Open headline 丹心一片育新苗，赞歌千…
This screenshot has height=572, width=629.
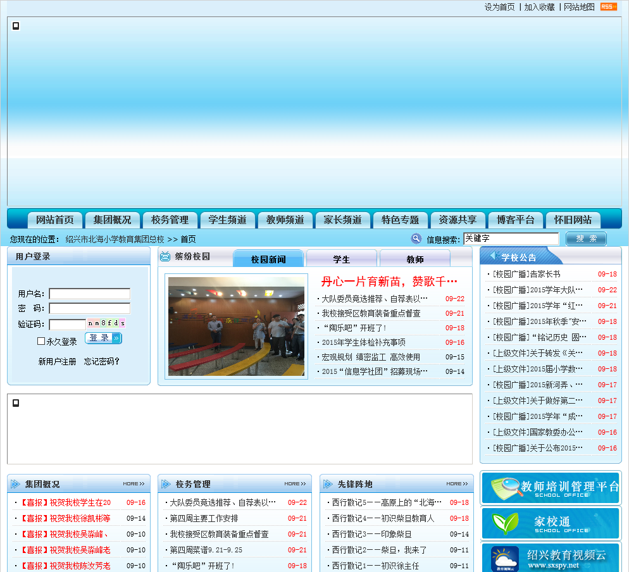(x=389, y=281)
